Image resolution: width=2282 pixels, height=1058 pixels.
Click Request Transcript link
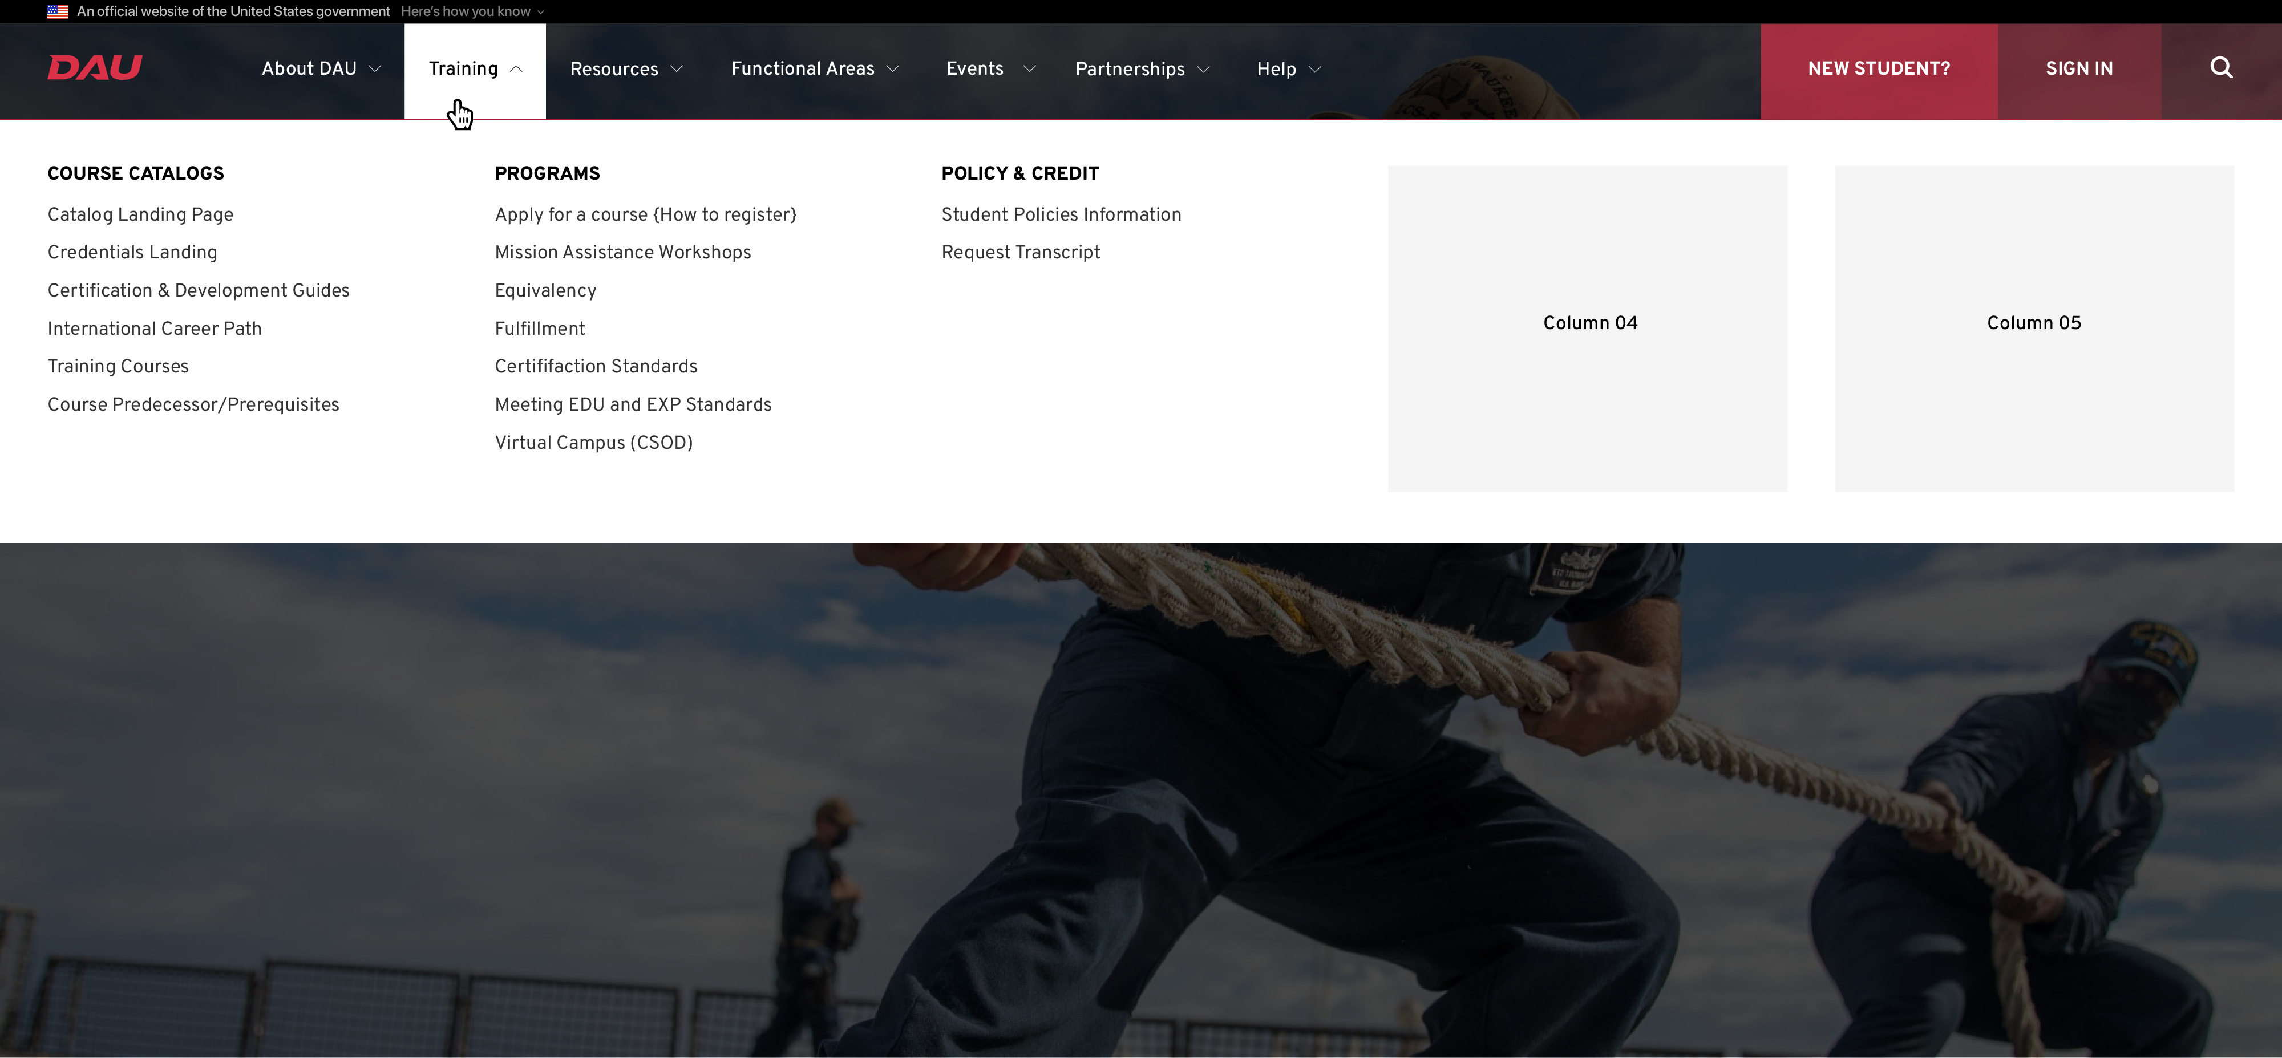[1021, 252]
